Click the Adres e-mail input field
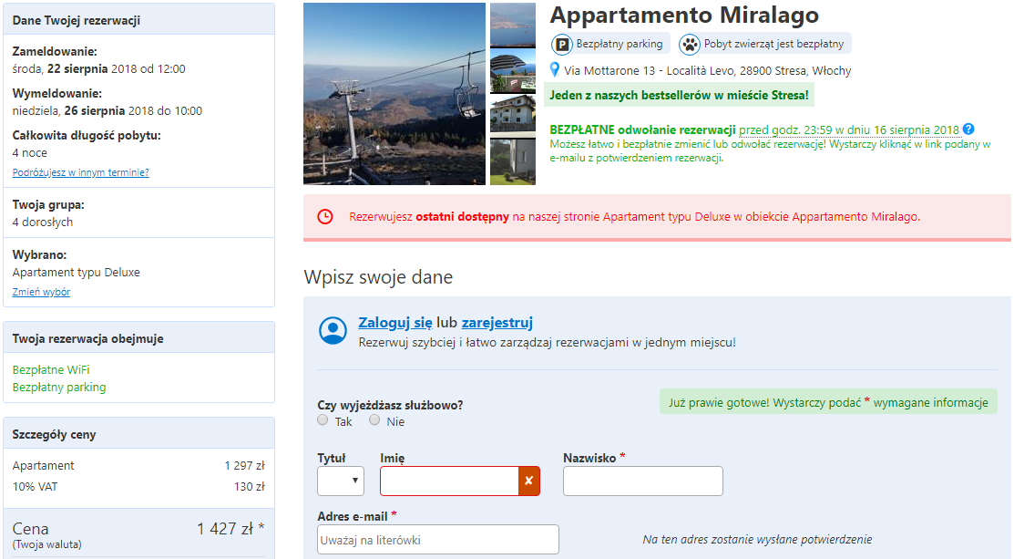The image size is (1014, 559). (438, 540)
